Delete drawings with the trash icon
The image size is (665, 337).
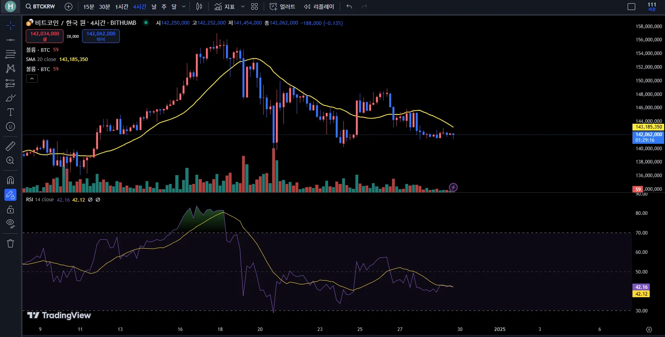coord(10,243)
